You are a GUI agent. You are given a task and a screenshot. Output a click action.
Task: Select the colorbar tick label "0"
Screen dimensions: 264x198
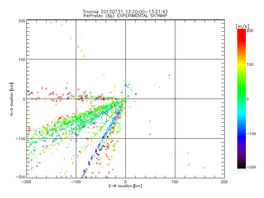tap(247, 99)
